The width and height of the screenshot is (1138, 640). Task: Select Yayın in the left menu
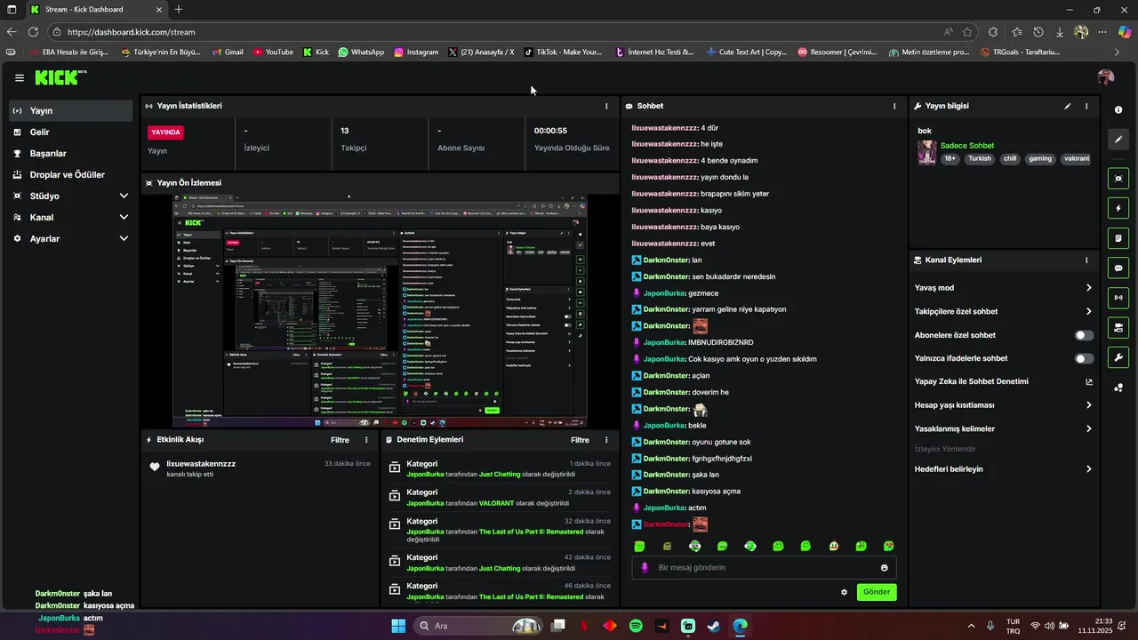coord(71,111)
